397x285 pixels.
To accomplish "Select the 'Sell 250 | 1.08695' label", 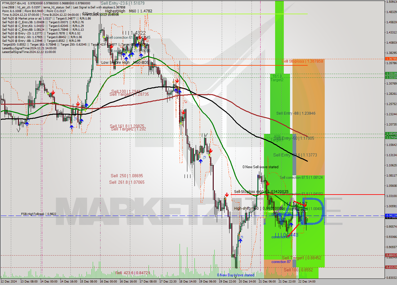I will click(127, 176).
